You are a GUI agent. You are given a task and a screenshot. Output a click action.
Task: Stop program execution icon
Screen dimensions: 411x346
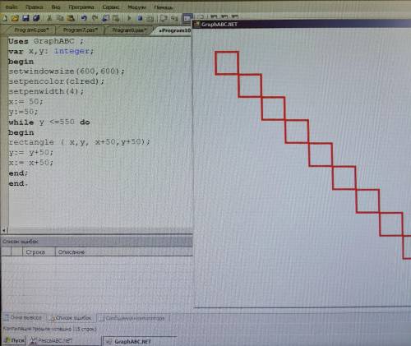[140, 18]
